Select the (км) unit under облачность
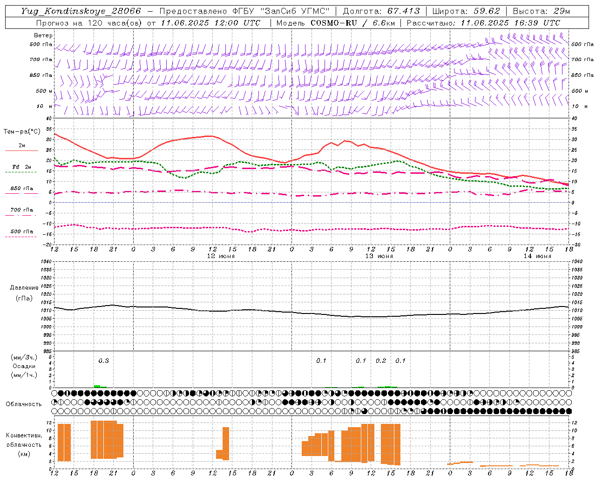The width and height of the screenshot is (596, 477). coord(24,454)
